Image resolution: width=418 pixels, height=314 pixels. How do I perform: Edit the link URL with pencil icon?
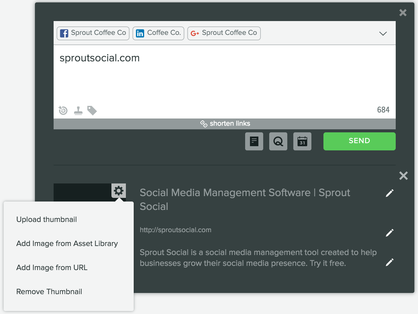coord(390,233)
